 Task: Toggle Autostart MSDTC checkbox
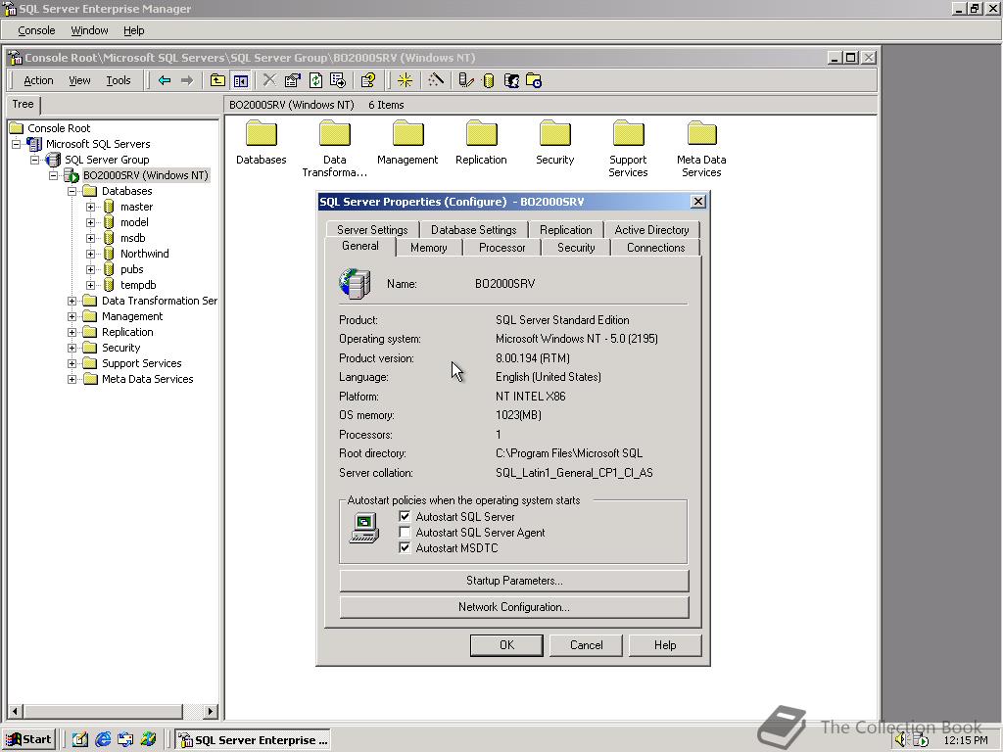(x=405, y=547)
